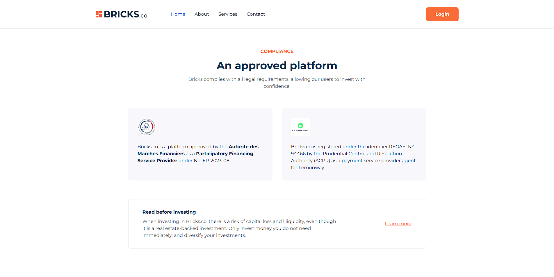Go to the About page
The height and width of the screenshot is (277, 554).
pyautogui.click(x=202, y=14)
